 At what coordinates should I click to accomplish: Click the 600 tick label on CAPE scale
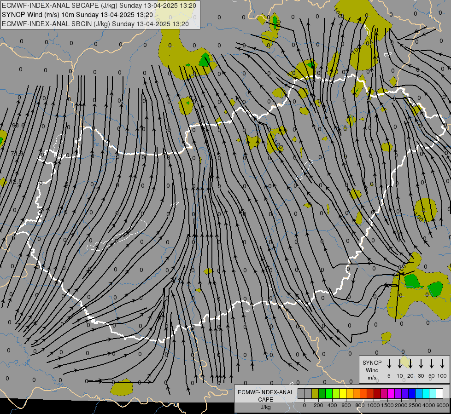(346, 405)
